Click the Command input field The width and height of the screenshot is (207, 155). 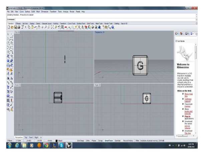click(x=106, y=19)
